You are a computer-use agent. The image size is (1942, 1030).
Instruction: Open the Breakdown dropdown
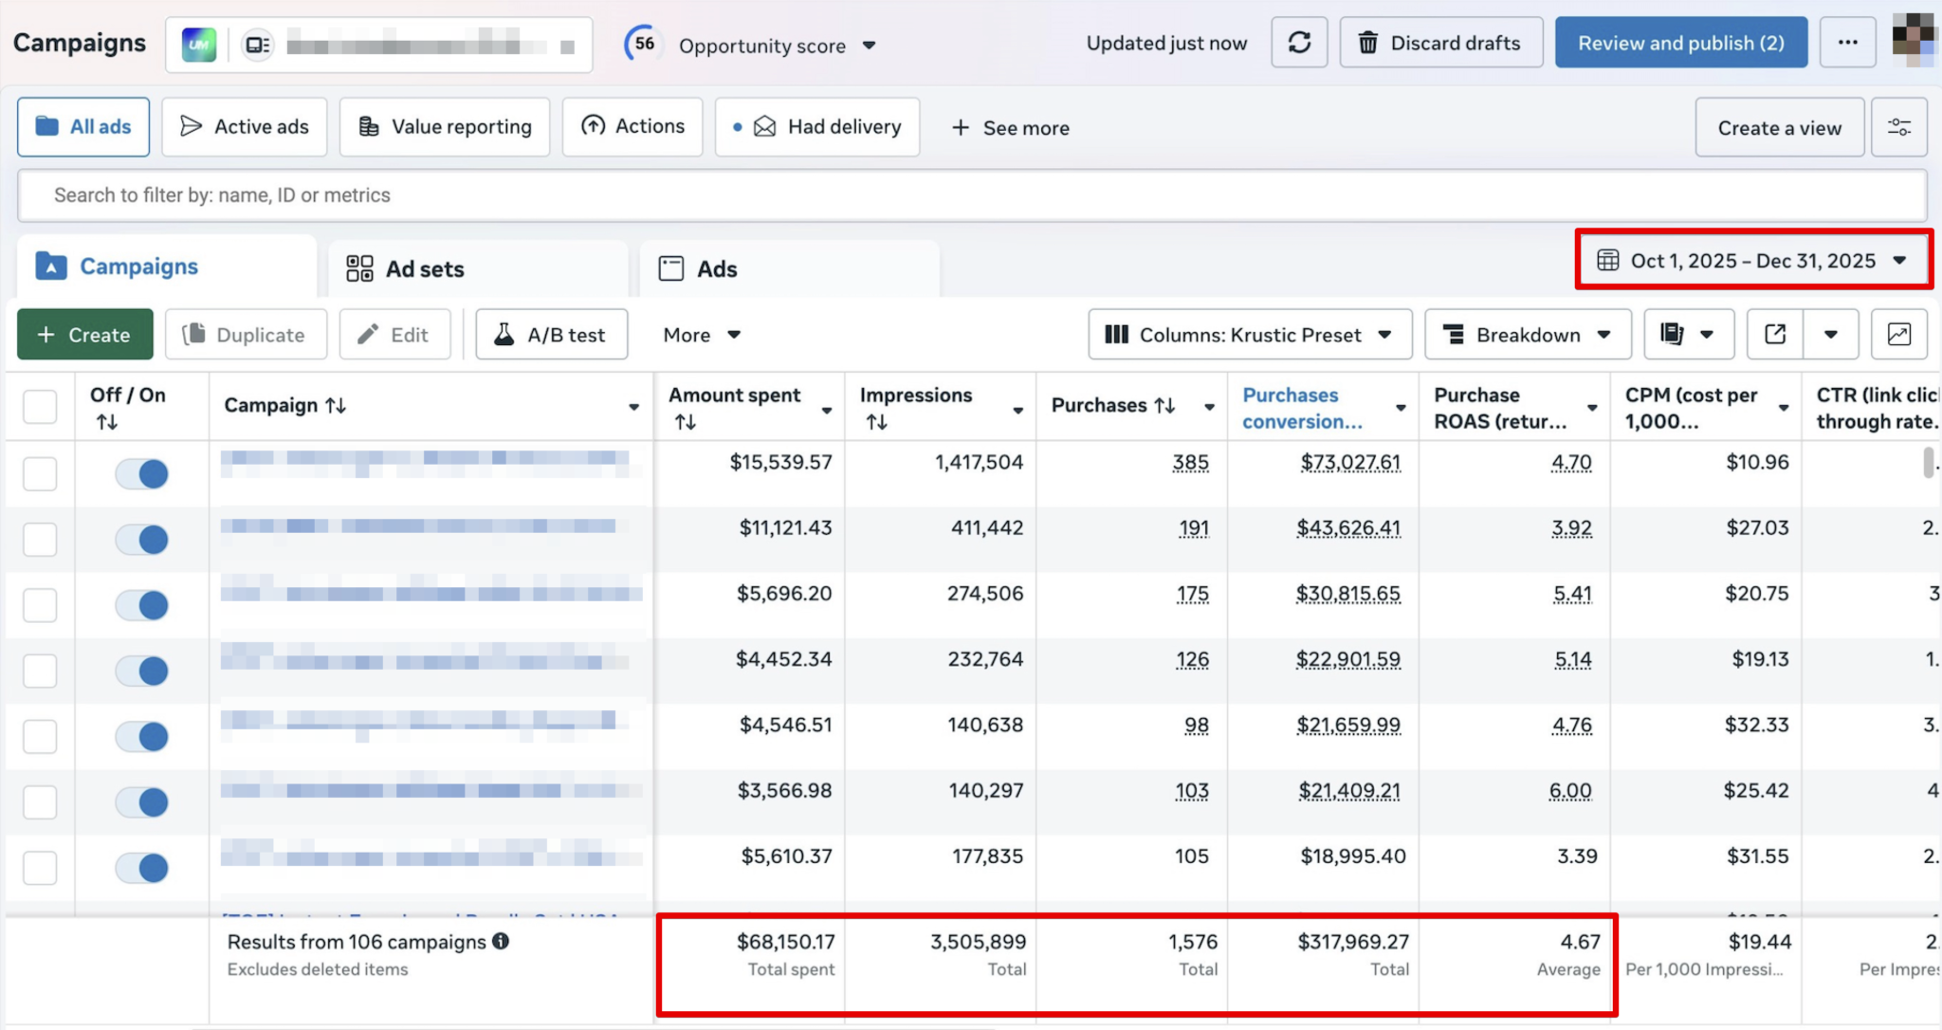[x=1527, y=335]
